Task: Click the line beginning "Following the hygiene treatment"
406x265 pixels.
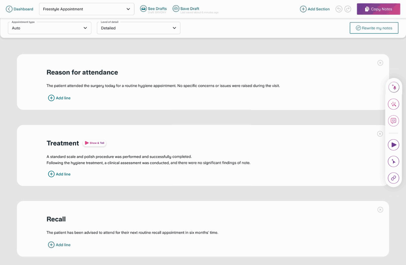Action: pos(148,163)
